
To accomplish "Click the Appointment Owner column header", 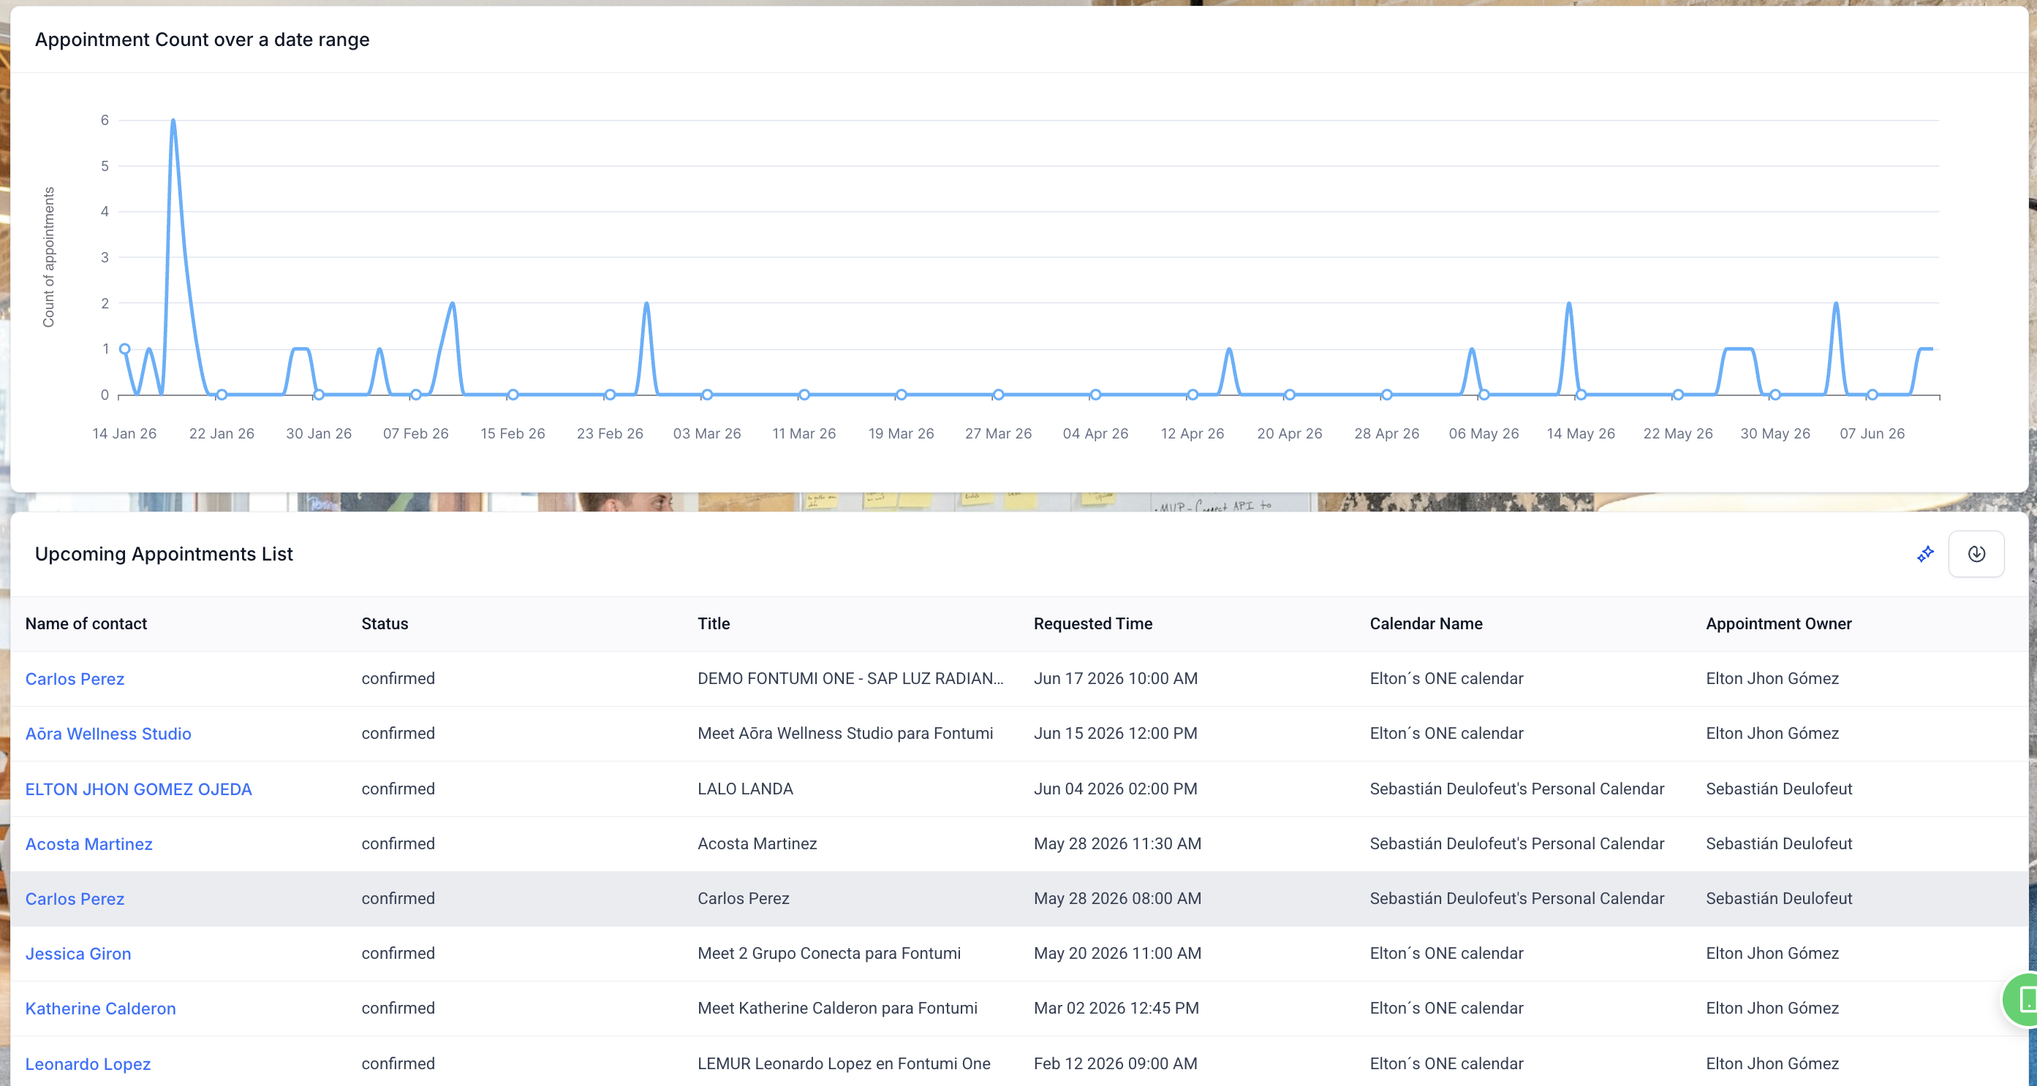I will [1778, 623].
